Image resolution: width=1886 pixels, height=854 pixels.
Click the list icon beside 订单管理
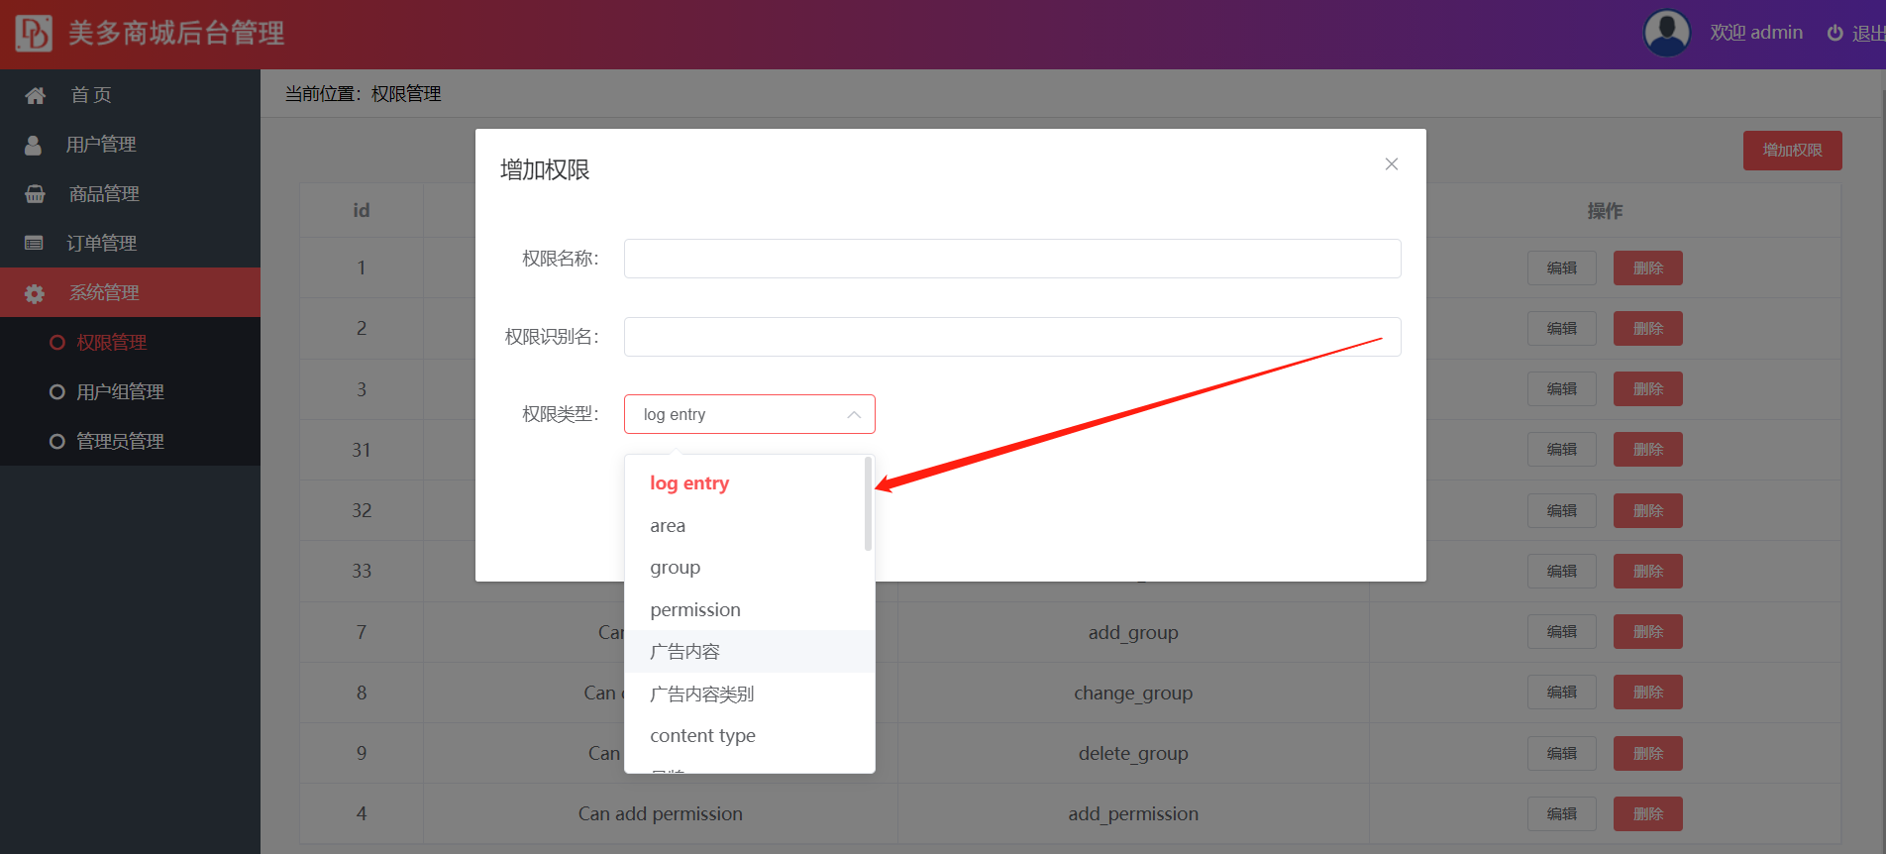click(34, 243)
